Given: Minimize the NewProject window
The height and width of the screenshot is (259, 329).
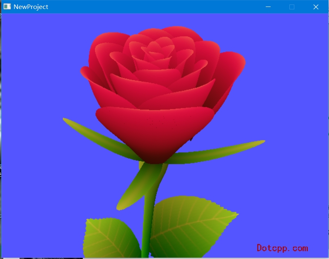Looking at the screenshot, I should coord(268,7).
